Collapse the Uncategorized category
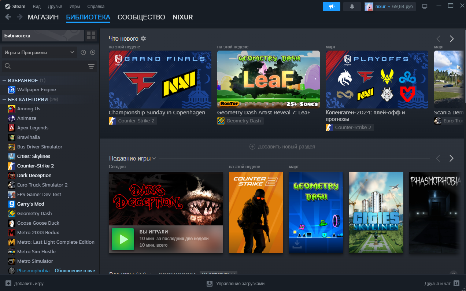This screenshot has height=291, width=466. tap(4, 100)
